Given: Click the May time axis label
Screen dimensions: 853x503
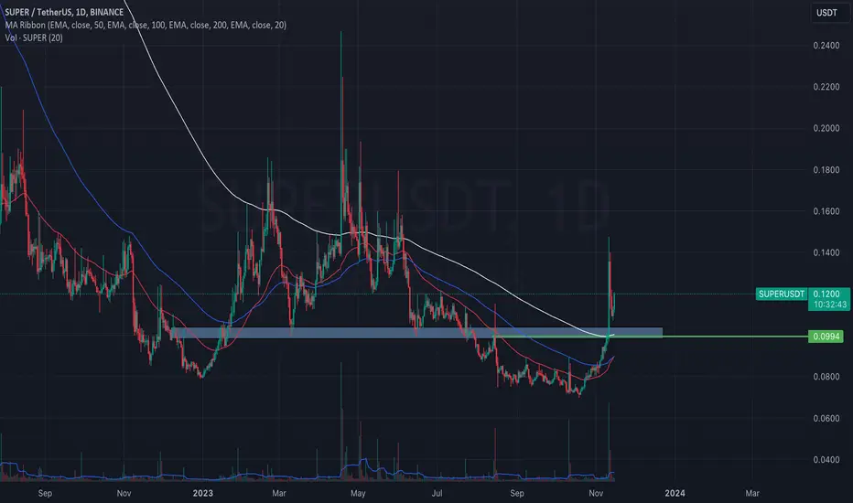Looking at the screenshot, I should (x=358, y=493).
